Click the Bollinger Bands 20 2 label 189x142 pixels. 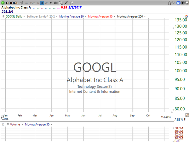(41, 16)
